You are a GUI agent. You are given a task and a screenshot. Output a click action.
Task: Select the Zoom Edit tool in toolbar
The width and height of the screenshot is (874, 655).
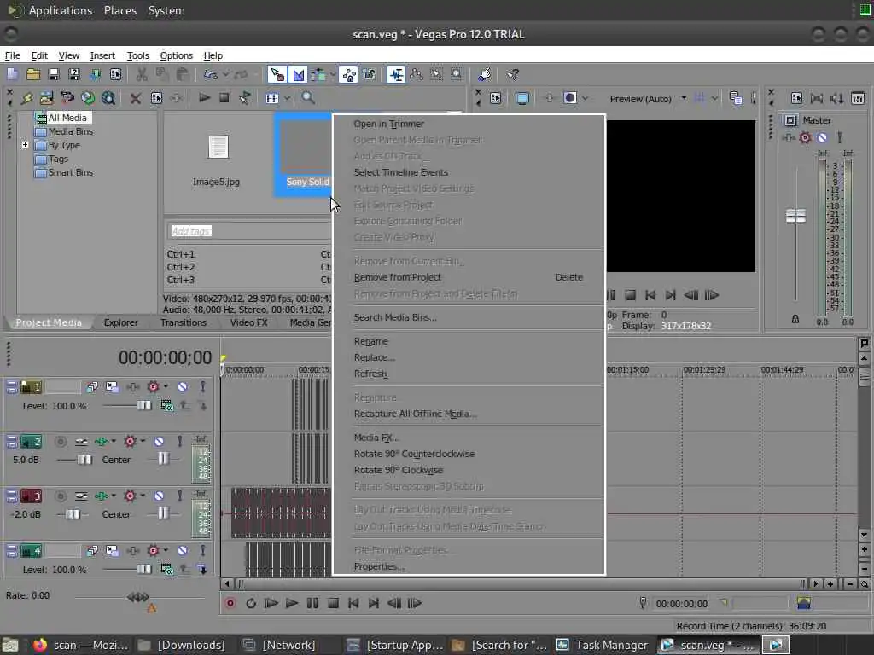pos(457,74)
